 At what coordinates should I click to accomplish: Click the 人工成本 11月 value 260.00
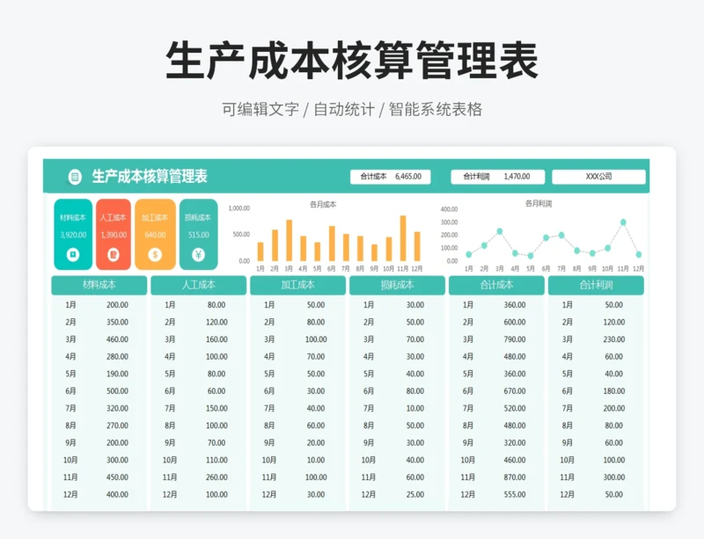point(216,477)
